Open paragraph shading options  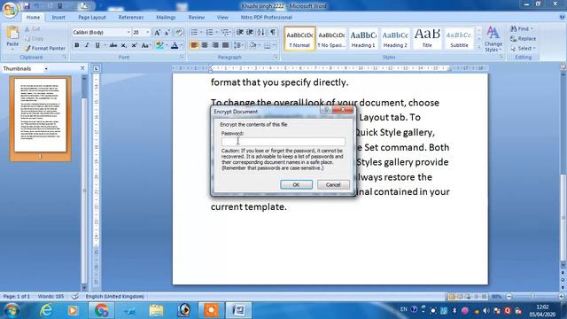click(x=252, y=45)
